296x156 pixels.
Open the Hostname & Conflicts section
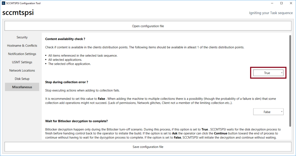pyautogui.click(x=22, y=46)
